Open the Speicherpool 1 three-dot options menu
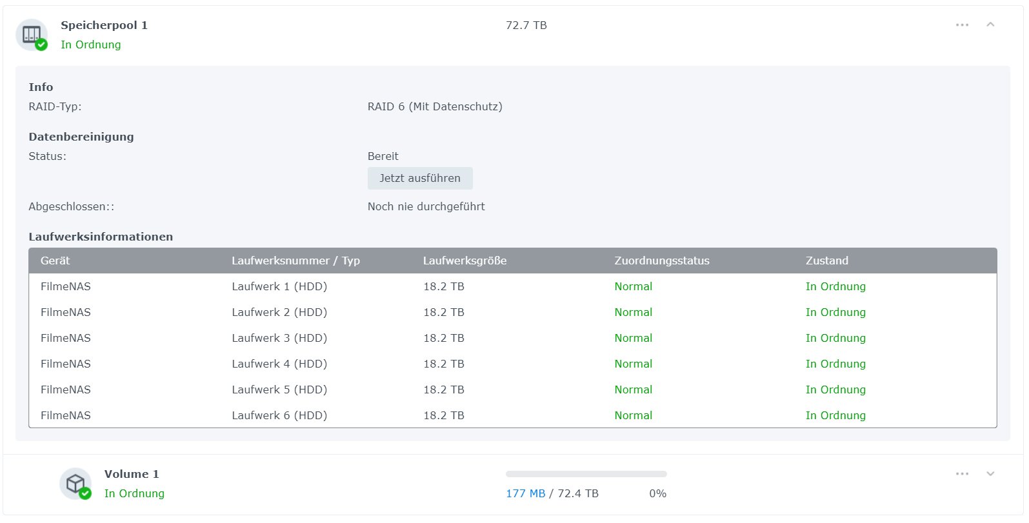 [962, 25]
